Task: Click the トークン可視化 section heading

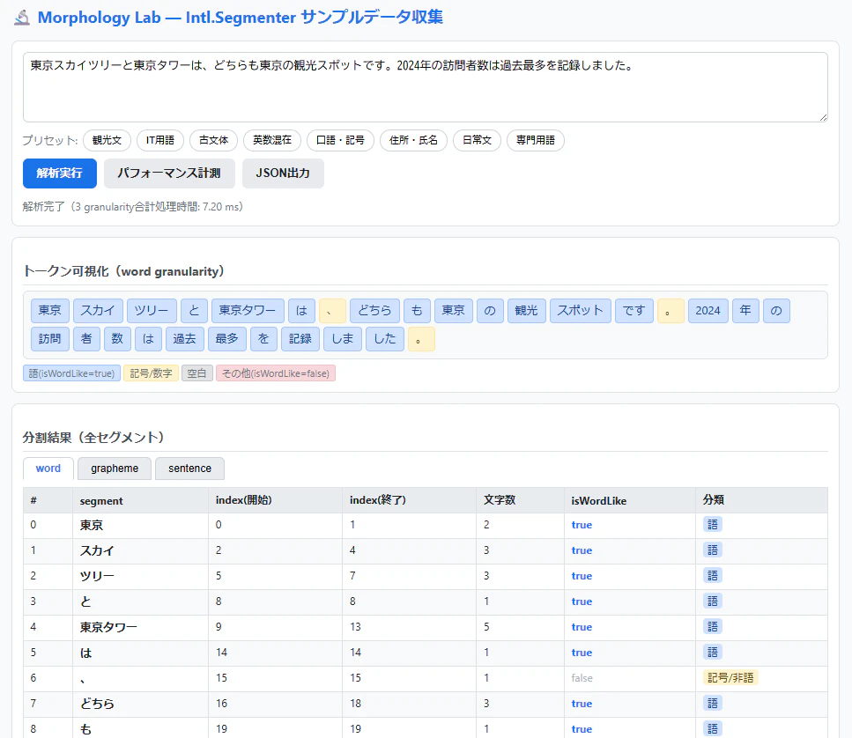Action: tap(123, 271)
